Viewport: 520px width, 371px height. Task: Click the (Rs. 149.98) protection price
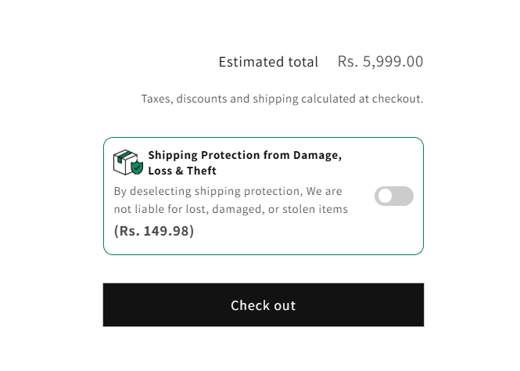(x=154, y=231)
